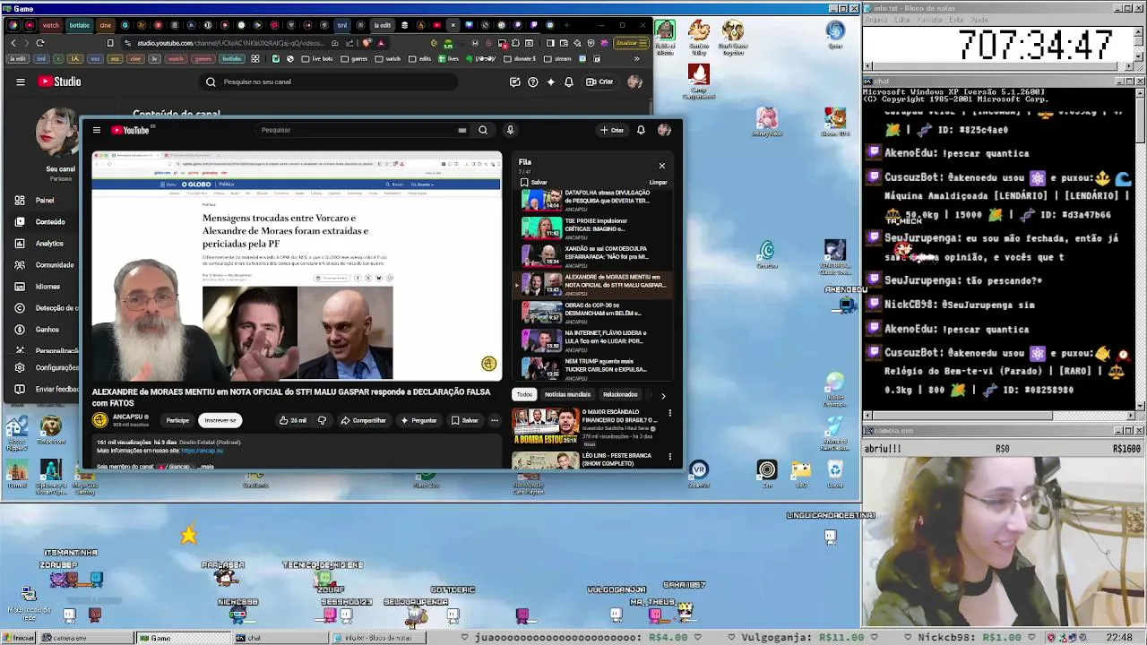Open the YouTube account avatar menu
The height and width of the screenshot is (645, 1147).
pyautogui.click(x=664, y=130)
